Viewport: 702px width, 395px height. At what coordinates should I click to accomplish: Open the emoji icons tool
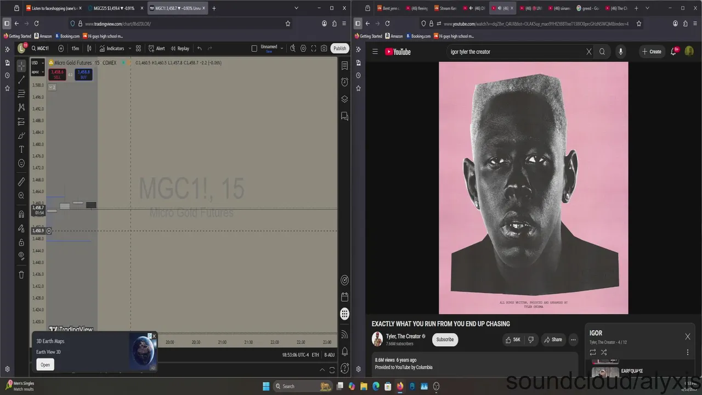point(21,163)
